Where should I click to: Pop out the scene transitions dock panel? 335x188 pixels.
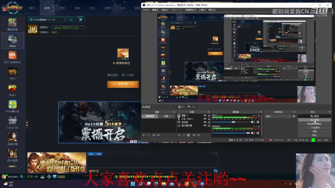[x=294, y=112]
